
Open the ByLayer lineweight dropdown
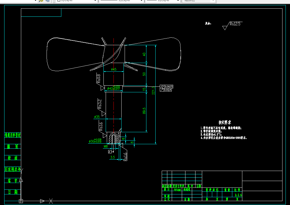(163, 1)
